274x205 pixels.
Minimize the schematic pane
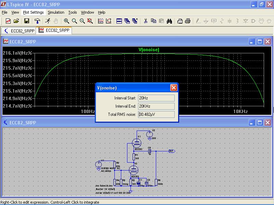[x=251, y=123]
